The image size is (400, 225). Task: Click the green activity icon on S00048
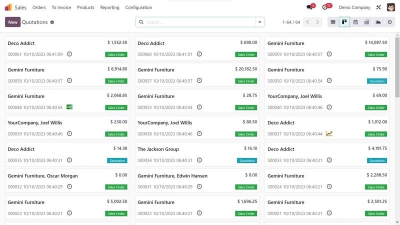(x=69, y=107)
